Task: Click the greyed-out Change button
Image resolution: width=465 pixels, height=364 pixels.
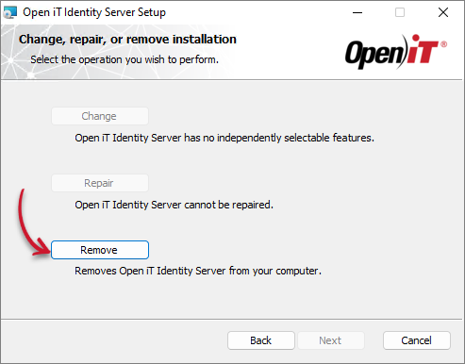Action: (100, 116)
